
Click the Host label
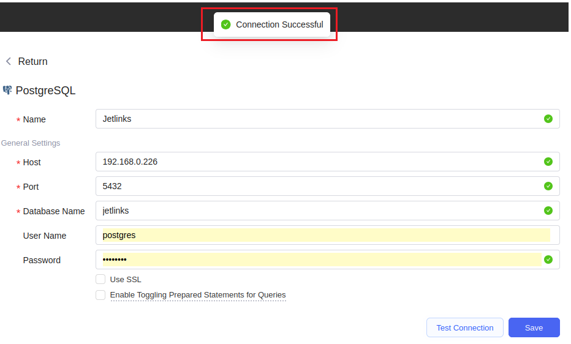point(32,163)
